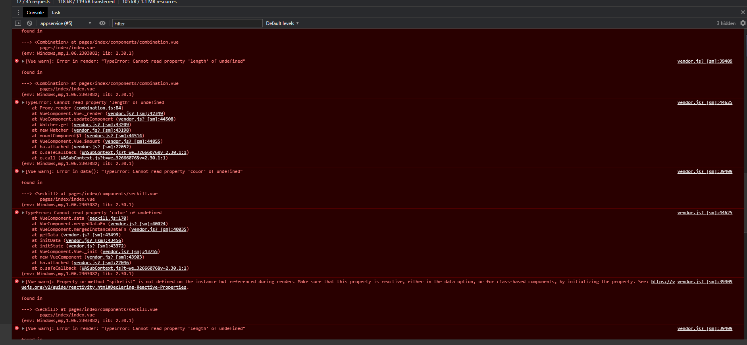
Task: Expand the TypeError 'color' stack trace entry
Action: [23, 213]
